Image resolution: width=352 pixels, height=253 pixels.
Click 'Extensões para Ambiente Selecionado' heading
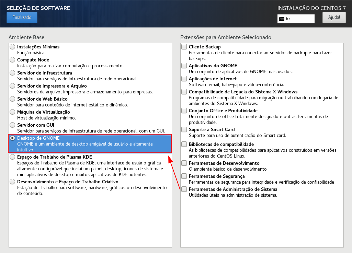click(226, 37)
